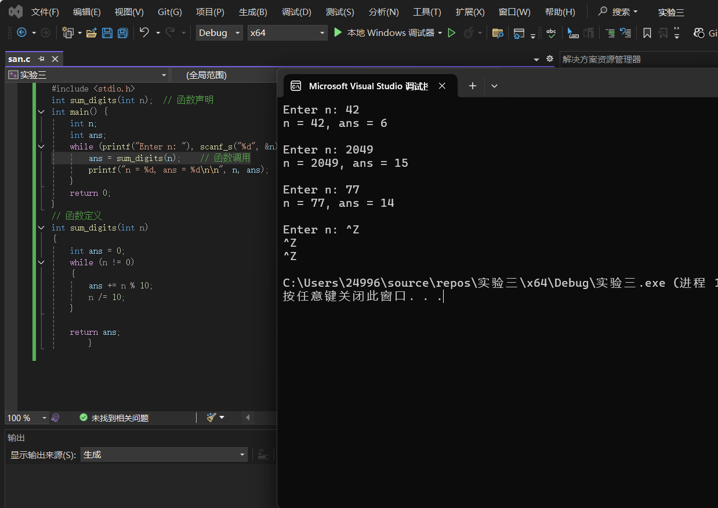Click the GitHub Copilot icon
Screen dimensions: 718x508
pyautogui.click(x=699, y=33)
